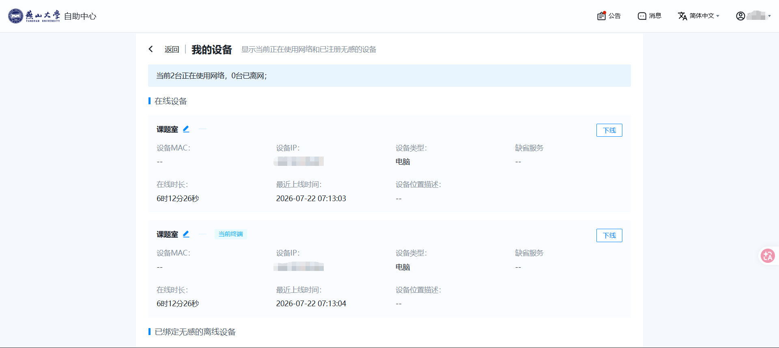
Task: Click the 我的设备 heading
Action: tap(211, 49)
